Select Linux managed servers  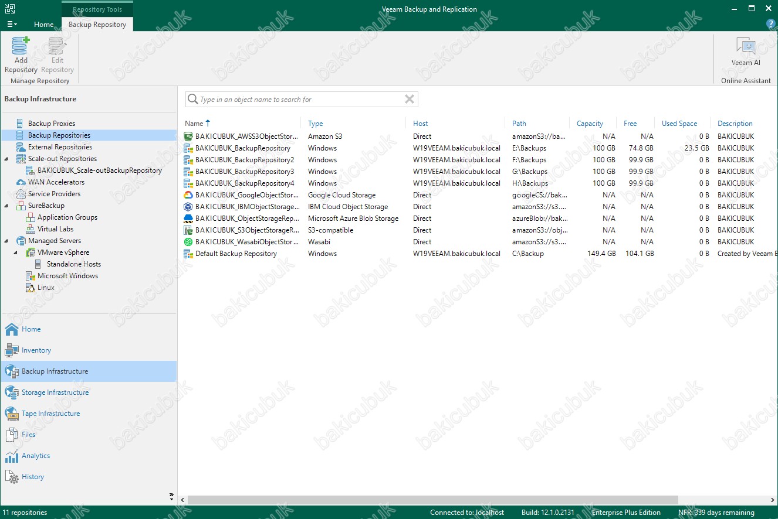(46, 288)
